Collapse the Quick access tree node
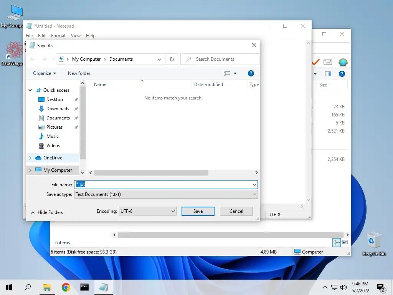393x295 pixels. [30, 90]
